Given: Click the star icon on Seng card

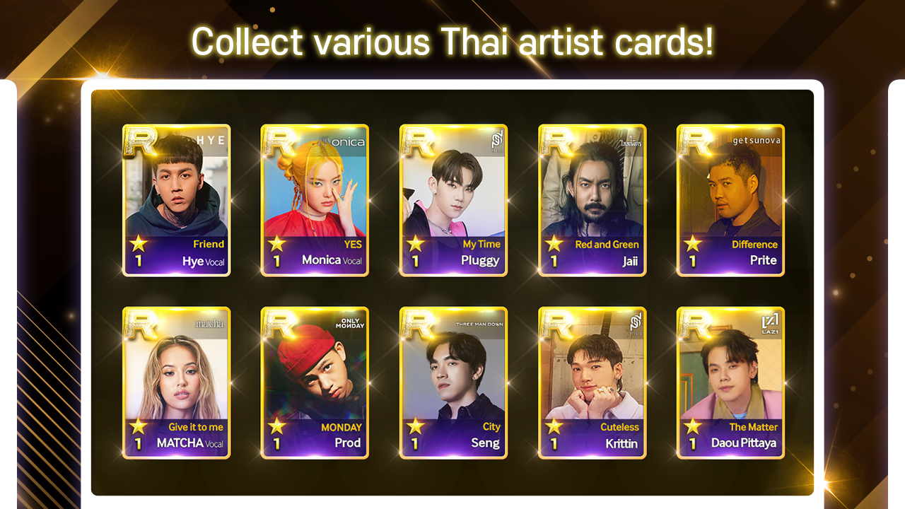Looking at the screenshot, I should coord(415,426).
